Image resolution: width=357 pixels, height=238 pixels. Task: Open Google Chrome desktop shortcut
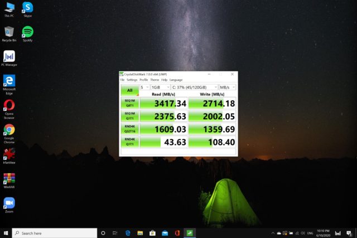(9, 134)
